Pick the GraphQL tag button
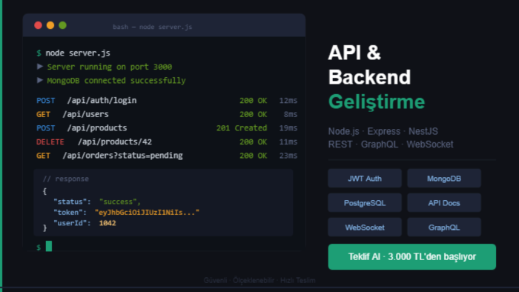This screenshot has height=292, width=519. 444,228
